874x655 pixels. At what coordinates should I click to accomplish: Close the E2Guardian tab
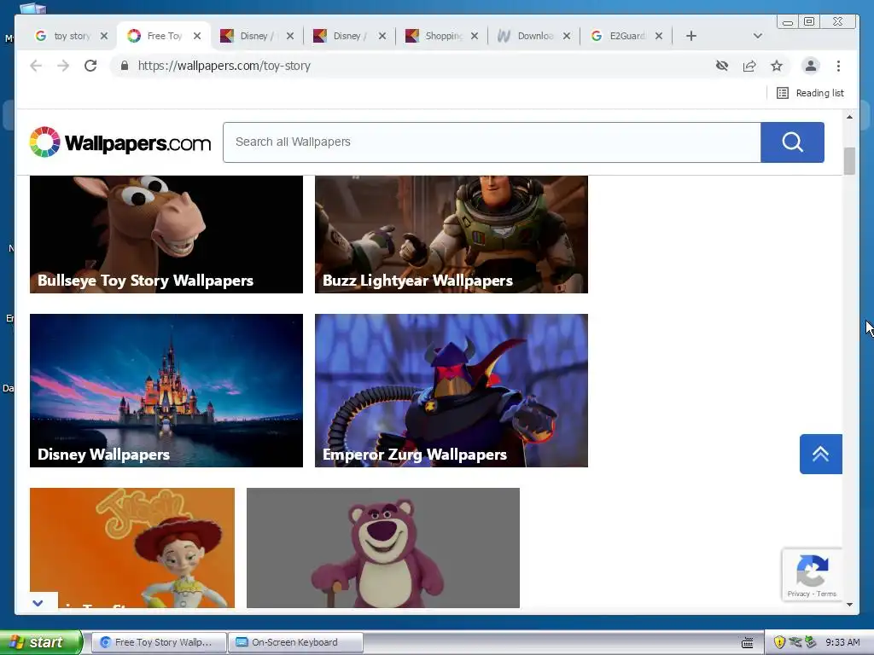pyautogui.click(x=659, y=36)
